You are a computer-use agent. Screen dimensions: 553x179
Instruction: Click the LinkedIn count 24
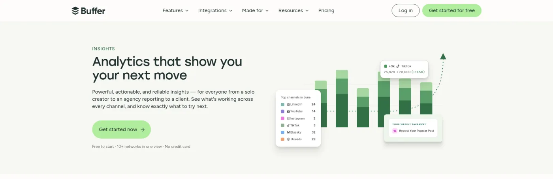[314, 104]
